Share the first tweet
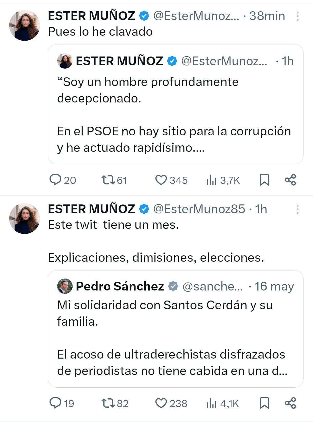The width and height of the screenshot is (313, 422). [290, 180]
